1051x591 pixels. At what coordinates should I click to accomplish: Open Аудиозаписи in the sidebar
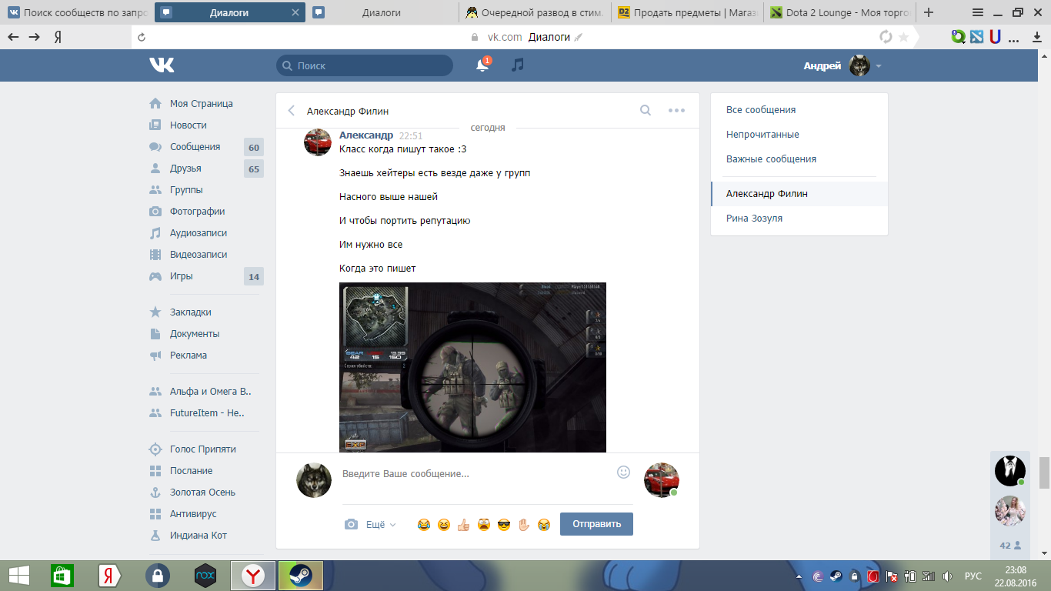click(199, 233)
